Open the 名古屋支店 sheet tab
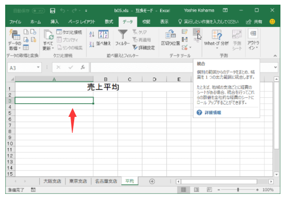The height and width of the screenshot is (197, 282). 106,181
